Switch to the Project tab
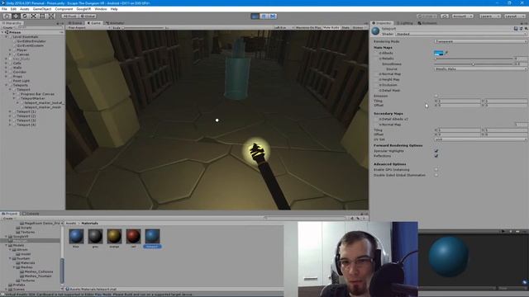 [10, 214]
